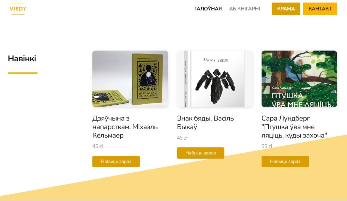Viewport: 347px width, 201px height.
Task: Click the 55 zł price label
Action: (x=267, y=146)
